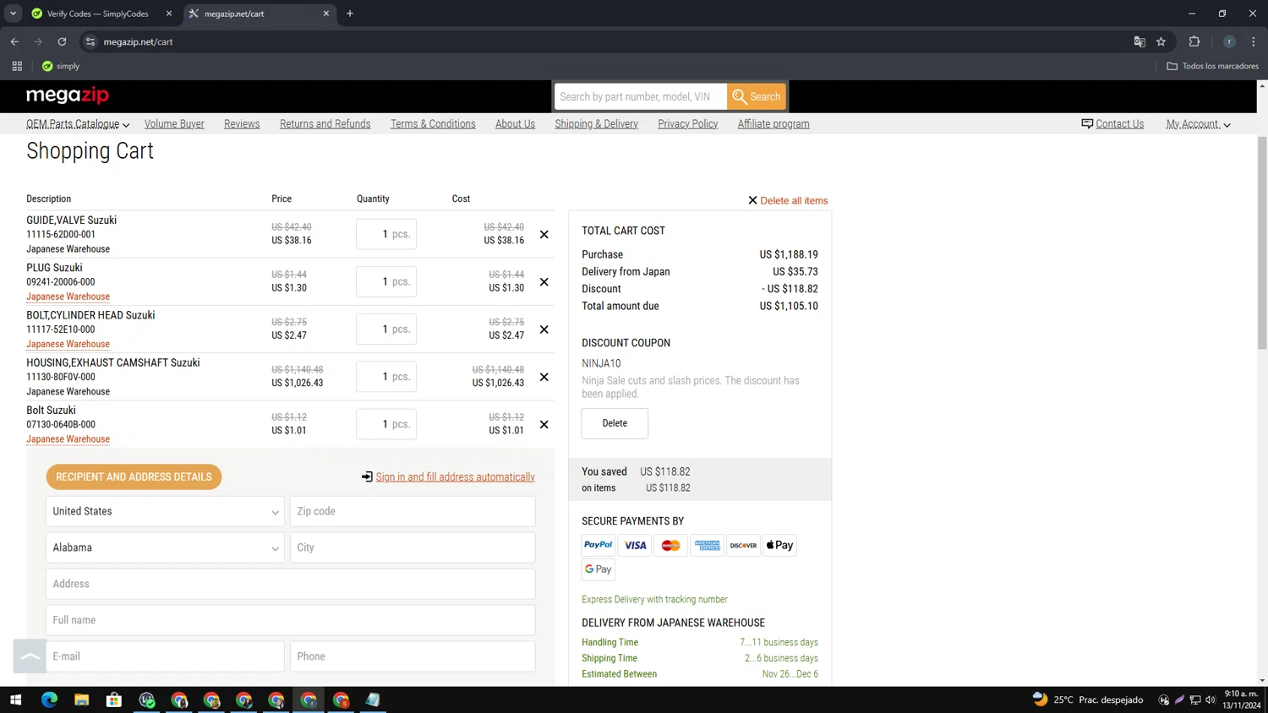1268x713 pixels.
Task: Remove Bolt Suzuki 07130-0640B-000 with X
Action: pos(544,424)
